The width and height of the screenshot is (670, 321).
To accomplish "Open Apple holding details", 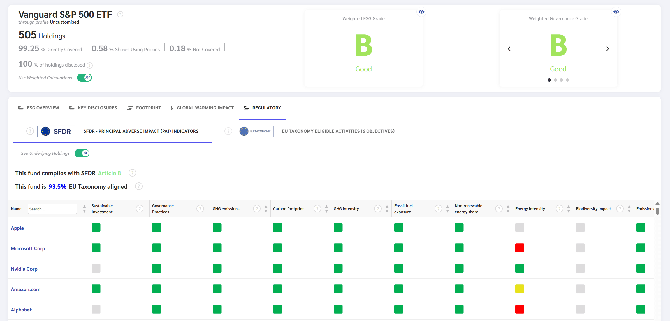I will point(17,228).
